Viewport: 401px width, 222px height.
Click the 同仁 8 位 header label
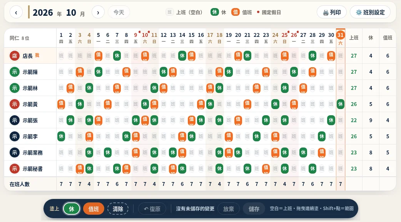(20, 38)
